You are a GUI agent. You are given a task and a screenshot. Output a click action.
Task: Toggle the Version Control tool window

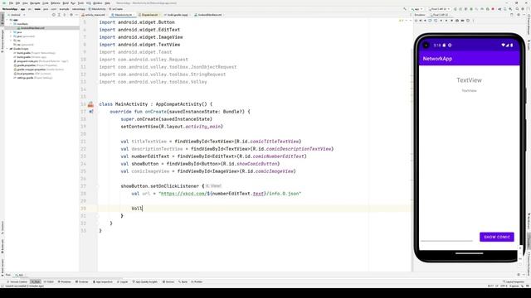(x=17, y=281)
